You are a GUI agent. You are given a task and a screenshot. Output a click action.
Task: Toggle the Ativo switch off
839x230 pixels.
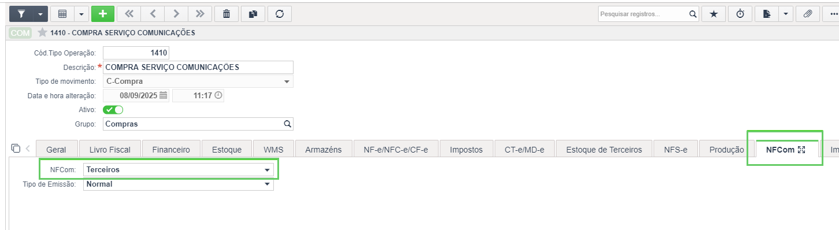[x=113, y=109]
